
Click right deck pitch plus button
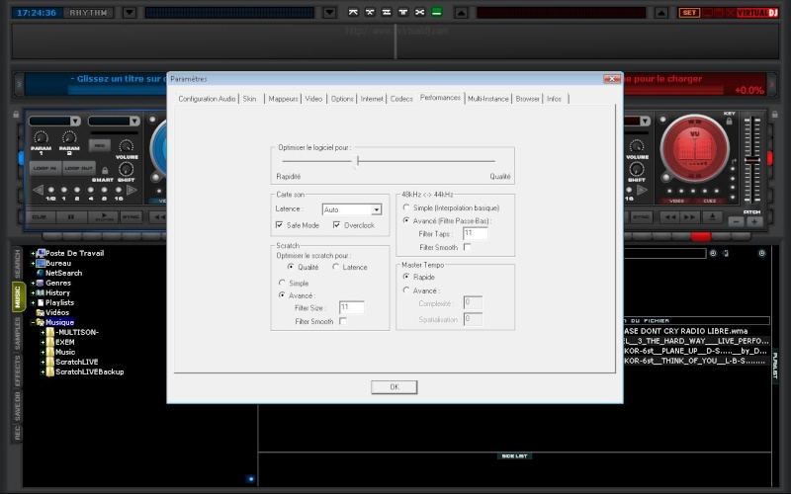click(754, 221)
